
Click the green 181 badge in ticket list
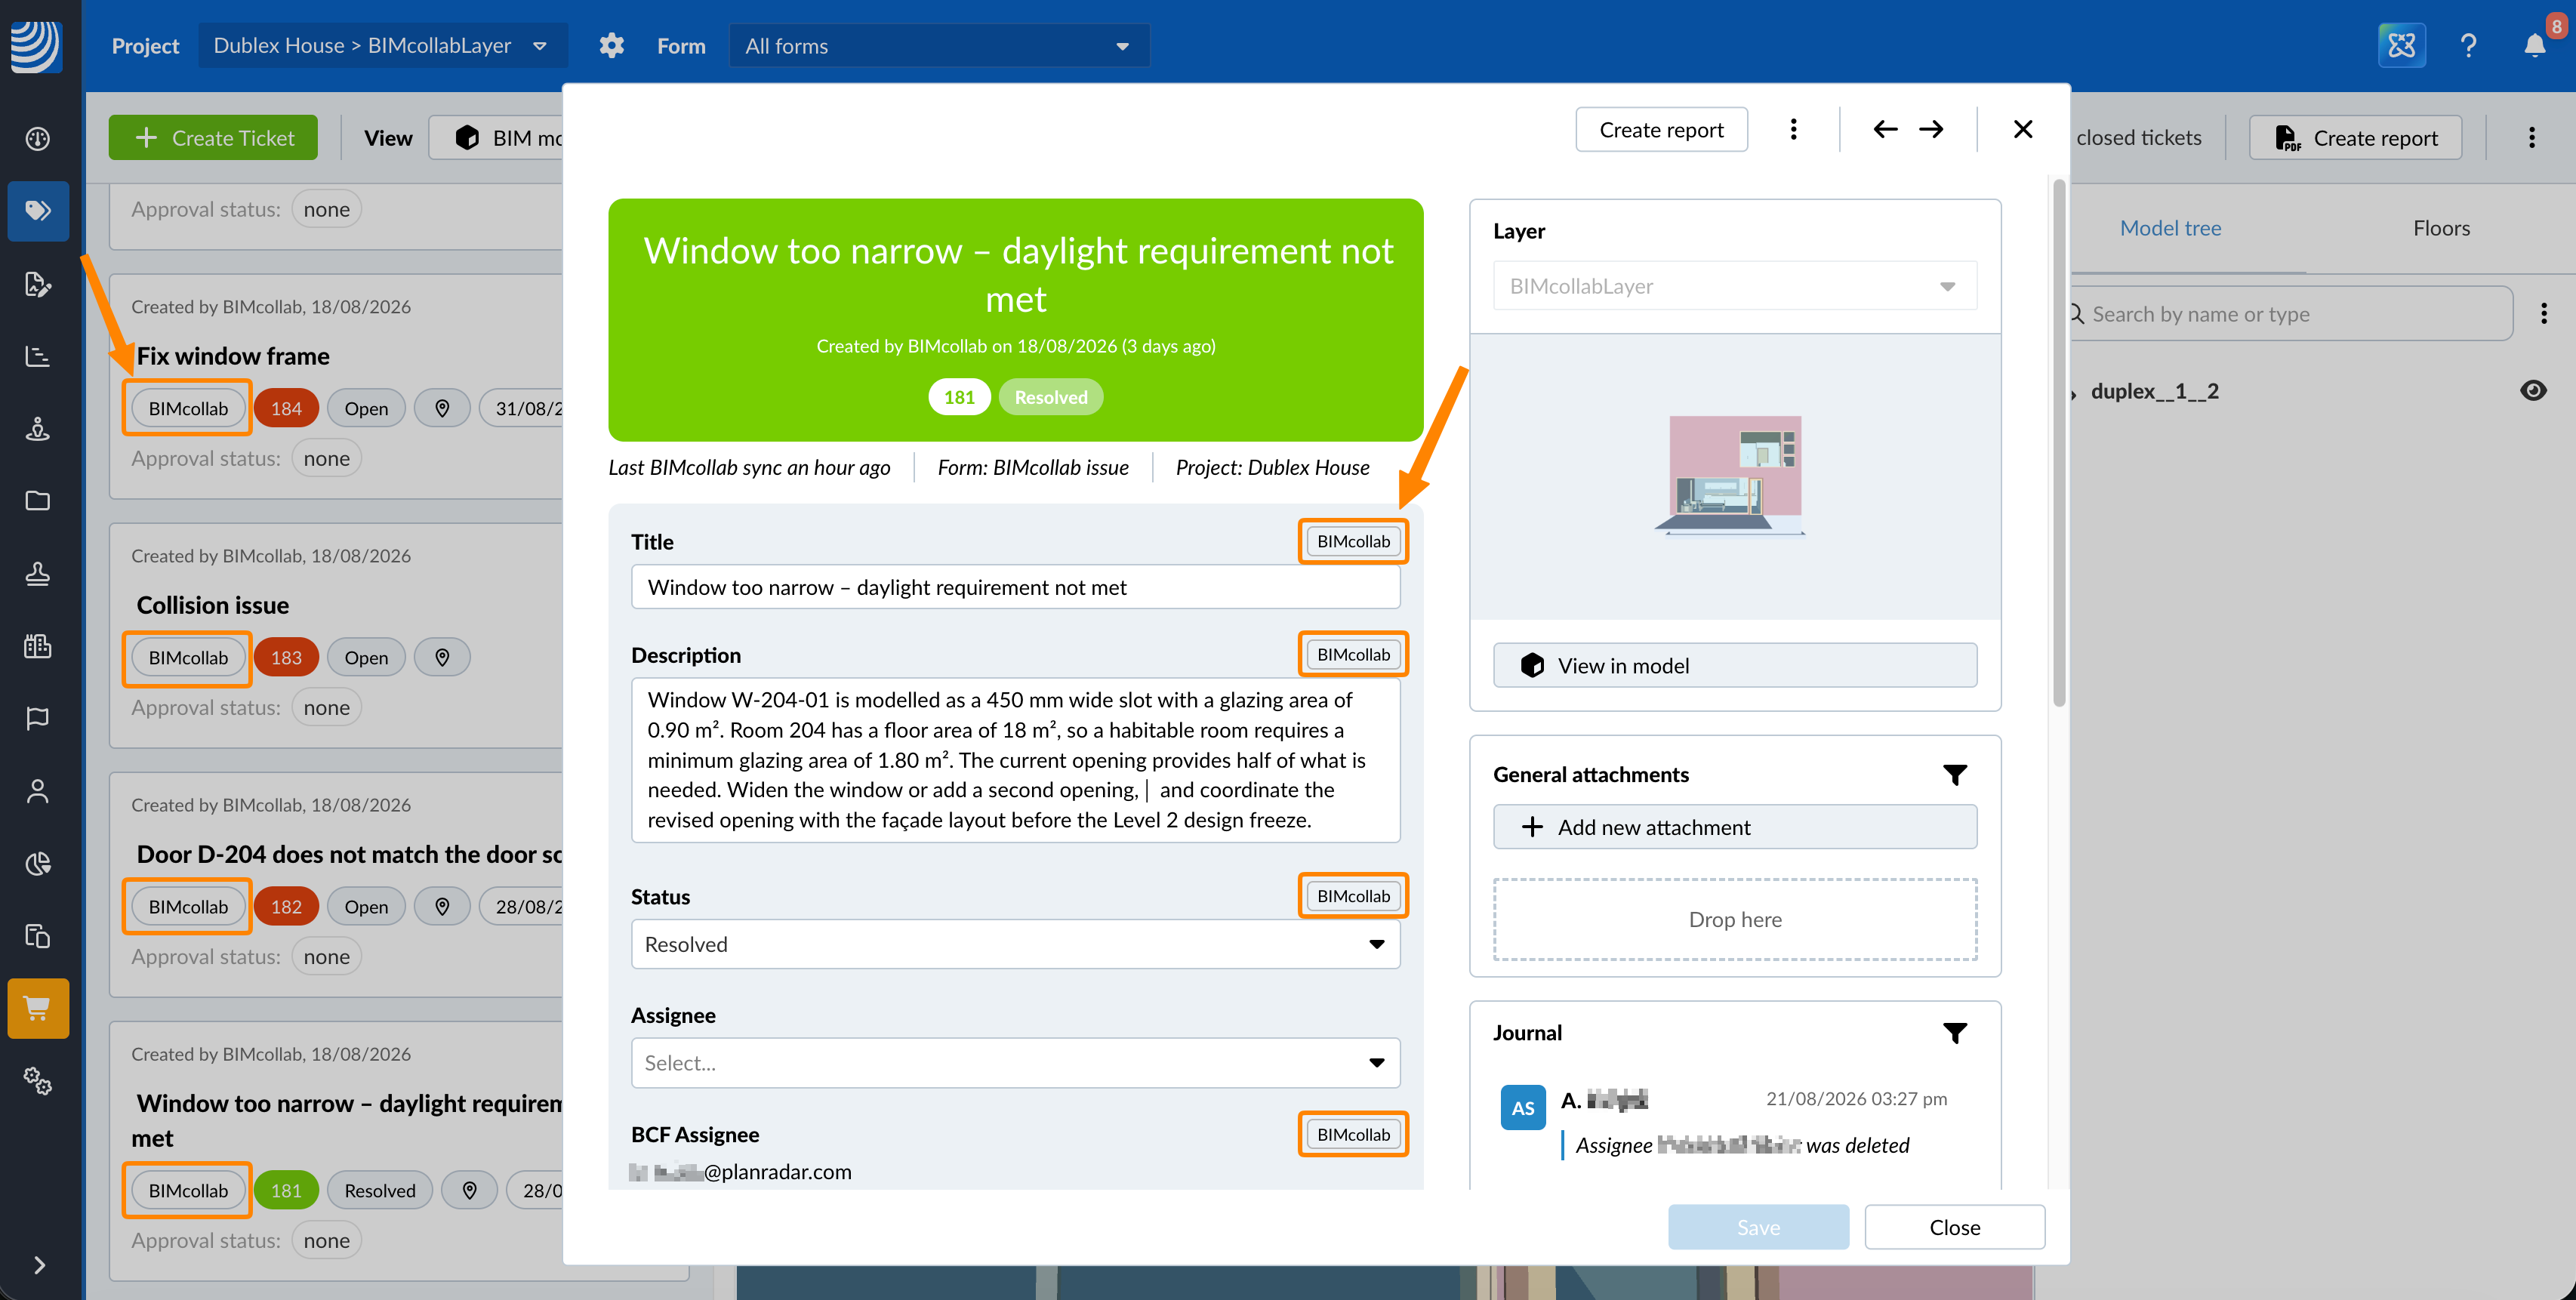[x=286, y=1190]
